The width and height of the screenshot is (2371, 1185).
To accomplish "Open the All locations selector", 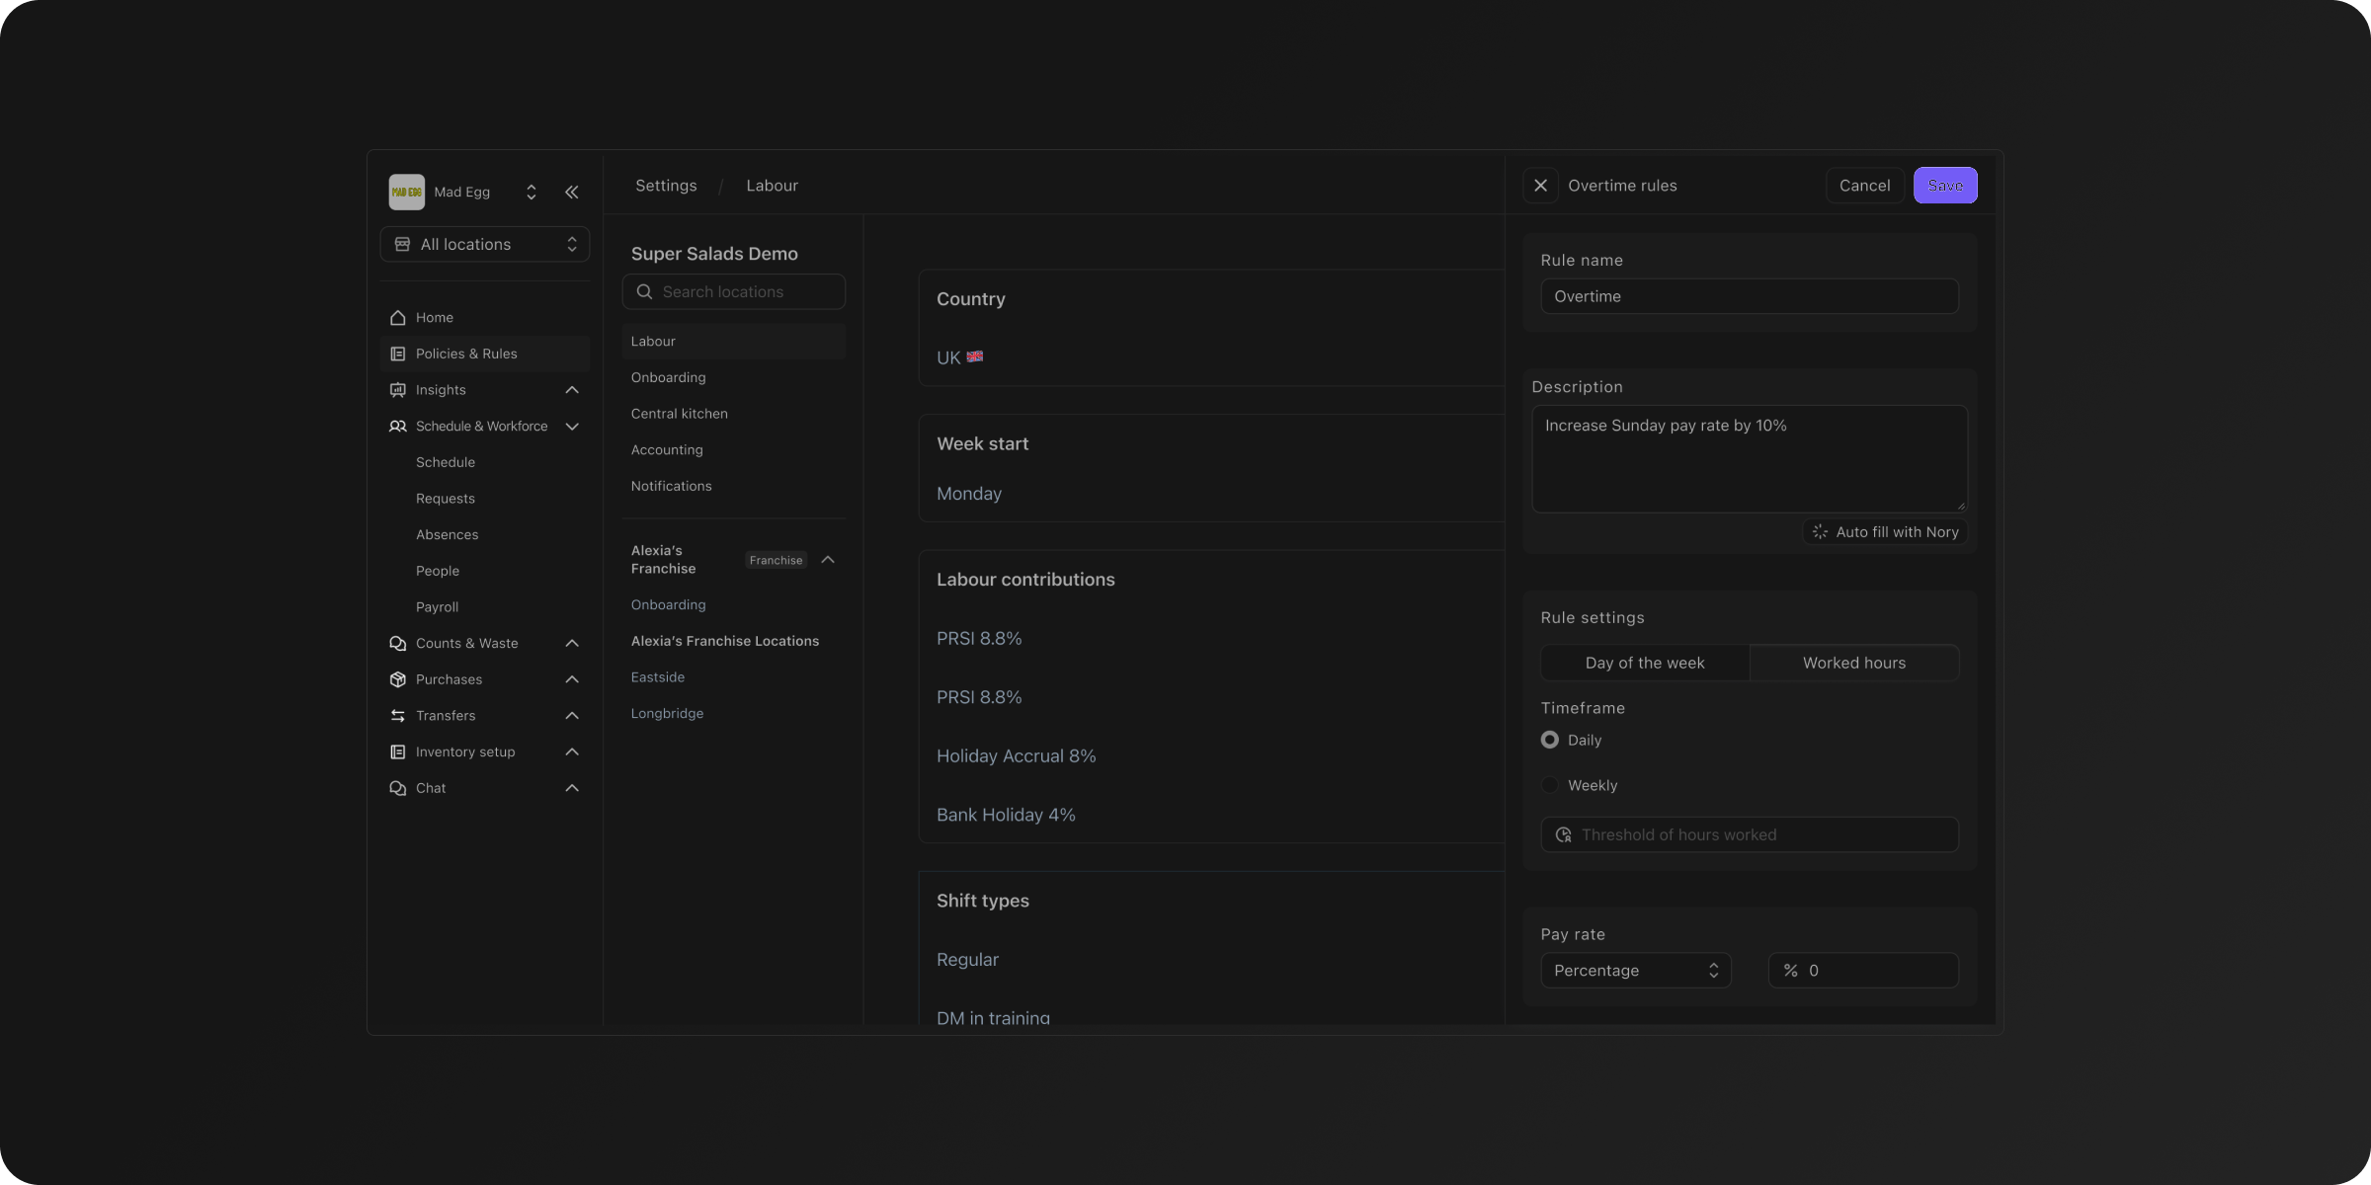I will pos(485,244).
